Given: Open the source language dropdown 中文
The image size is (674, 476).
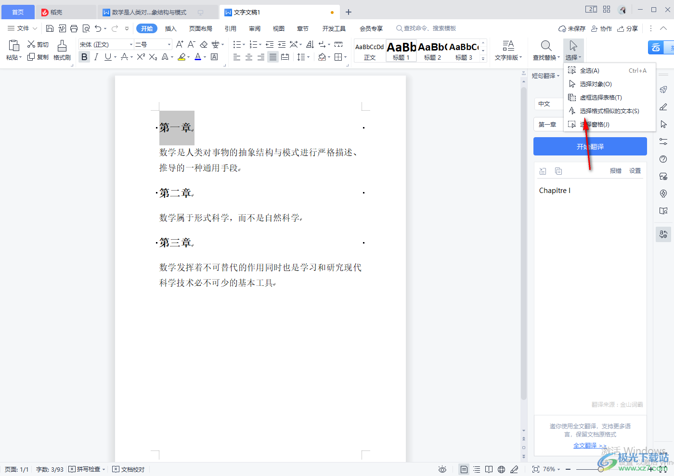Looking at the screenshot, I should [548, 104].
